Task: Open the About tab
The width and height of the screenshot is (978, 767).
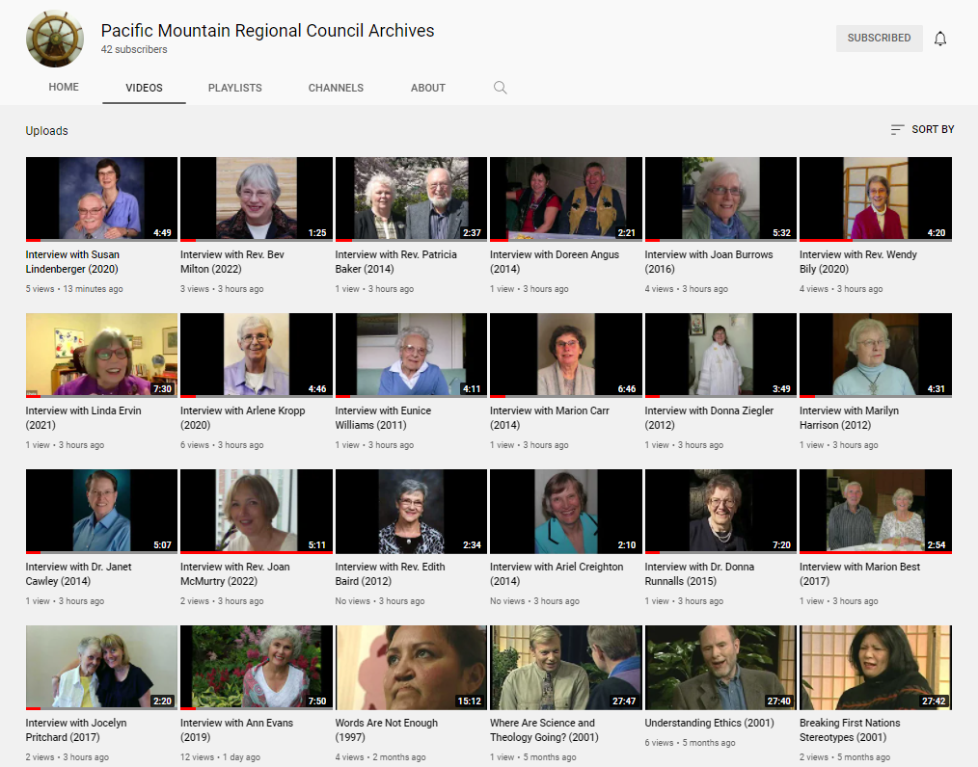Action: pos(428,88)
